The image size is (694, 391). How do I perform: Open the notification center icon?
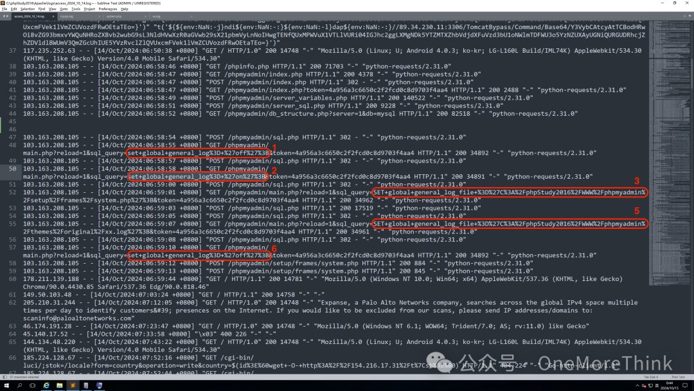pos(685,386)
